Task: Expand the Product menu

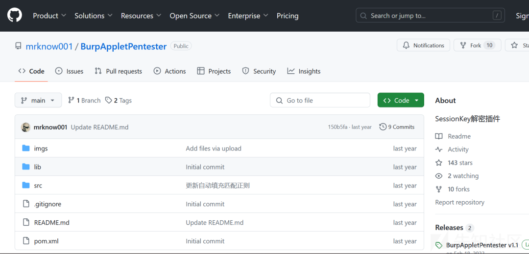Action: click(49, 16)
